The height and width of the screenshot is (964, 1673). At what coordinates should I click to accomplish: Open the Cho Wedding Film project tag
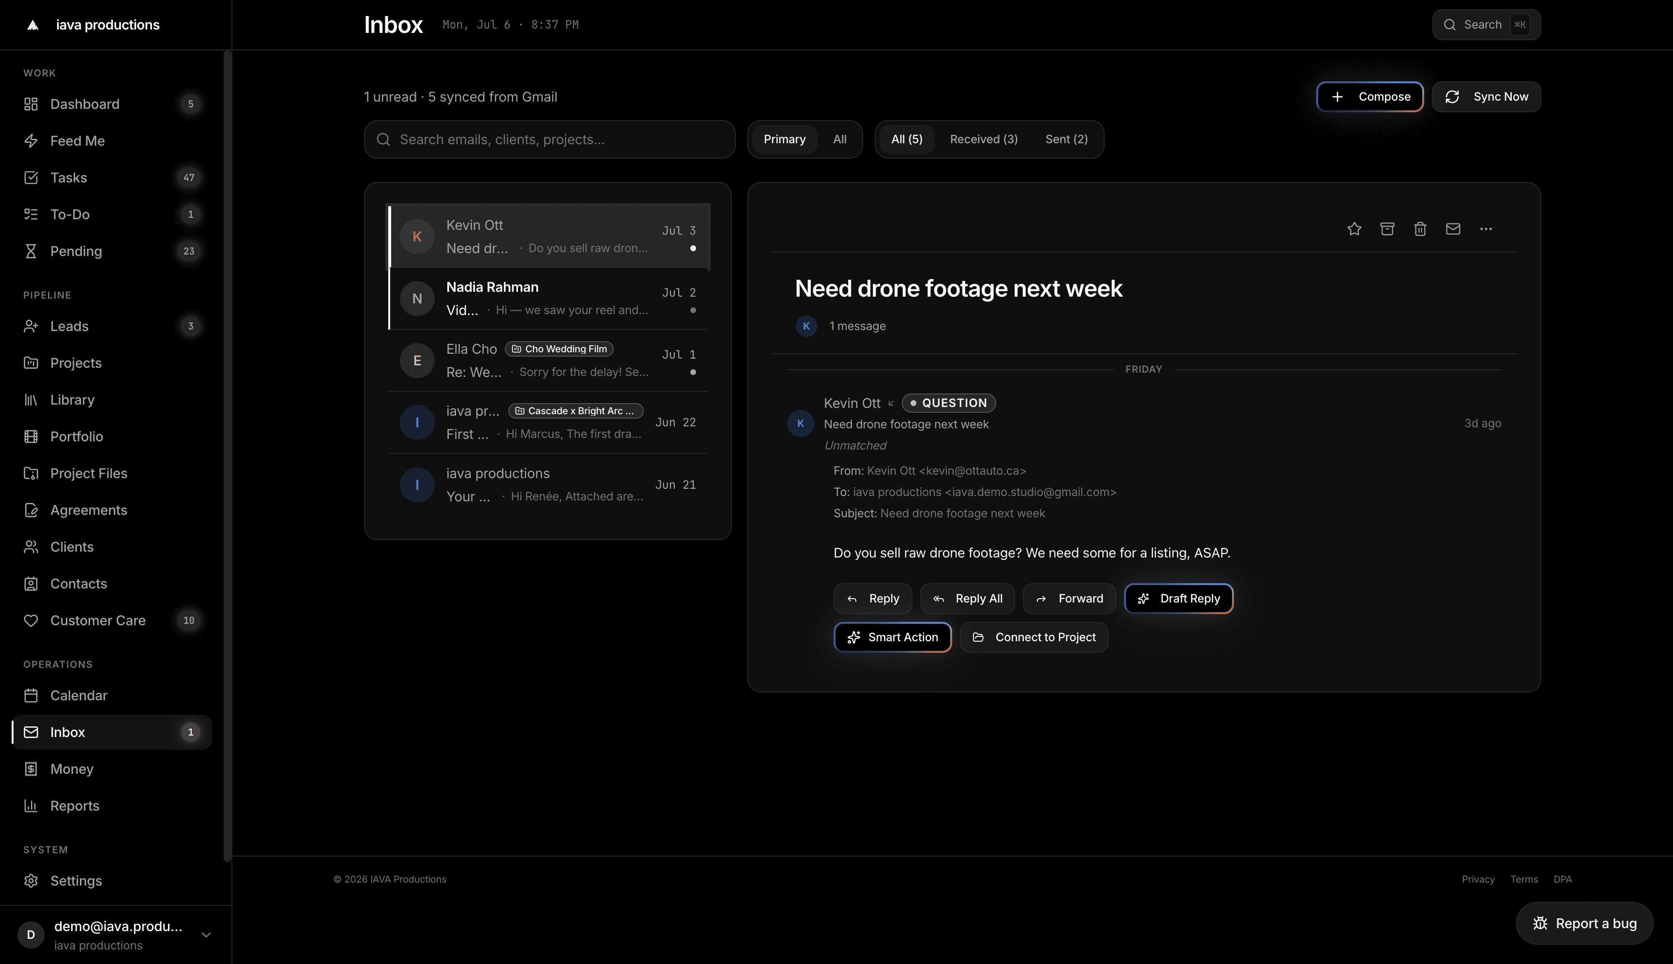pos(559,349)
